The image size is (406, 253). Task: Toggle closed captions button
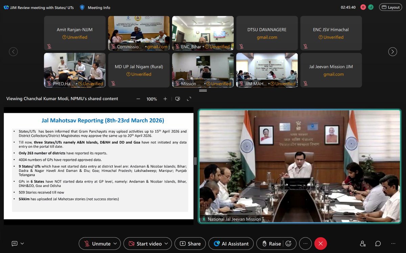coord(15,244)
